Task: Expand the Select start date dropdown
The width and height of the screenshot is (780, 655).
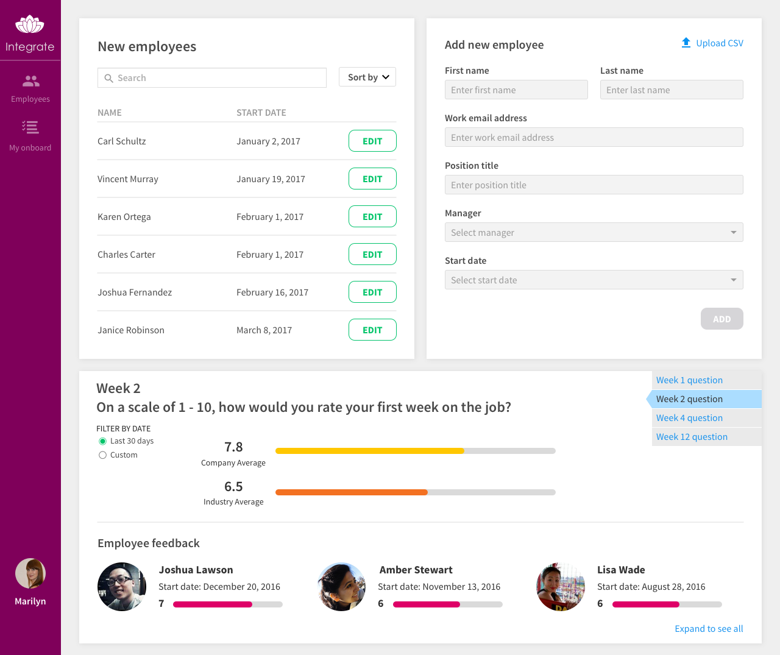Action: [594, 280]
